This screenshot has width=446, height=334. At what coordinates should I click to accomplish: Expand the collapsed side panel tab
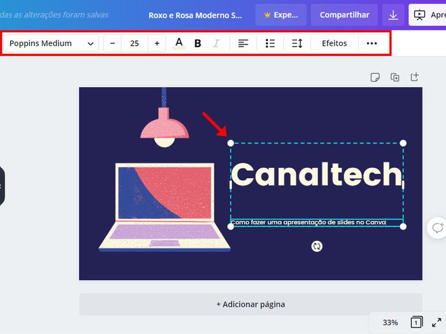(x=2, y=186)
